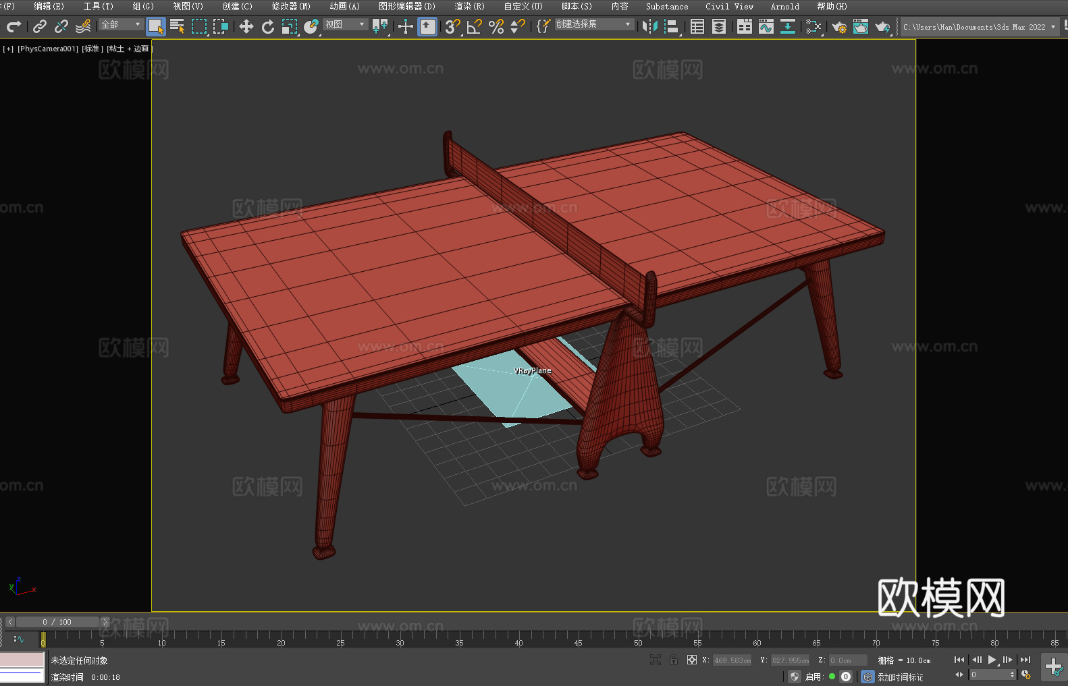Click 添加时间标记 in status bar
The width and height of the screenshot is (1068, 686).
[x=900, y=677]
